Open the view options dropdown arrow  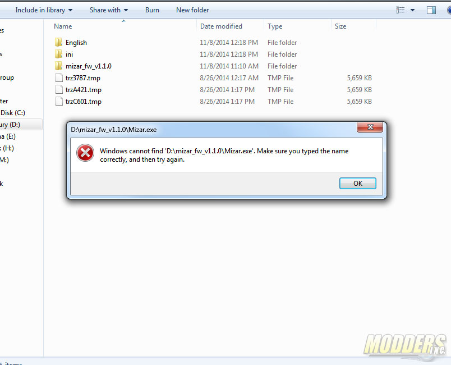click(x=412, y=10)
